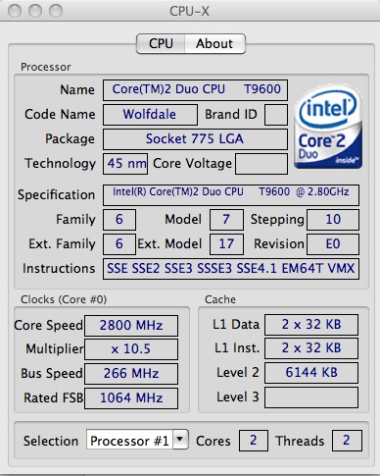Select the CPU tab

click(161, 43)
